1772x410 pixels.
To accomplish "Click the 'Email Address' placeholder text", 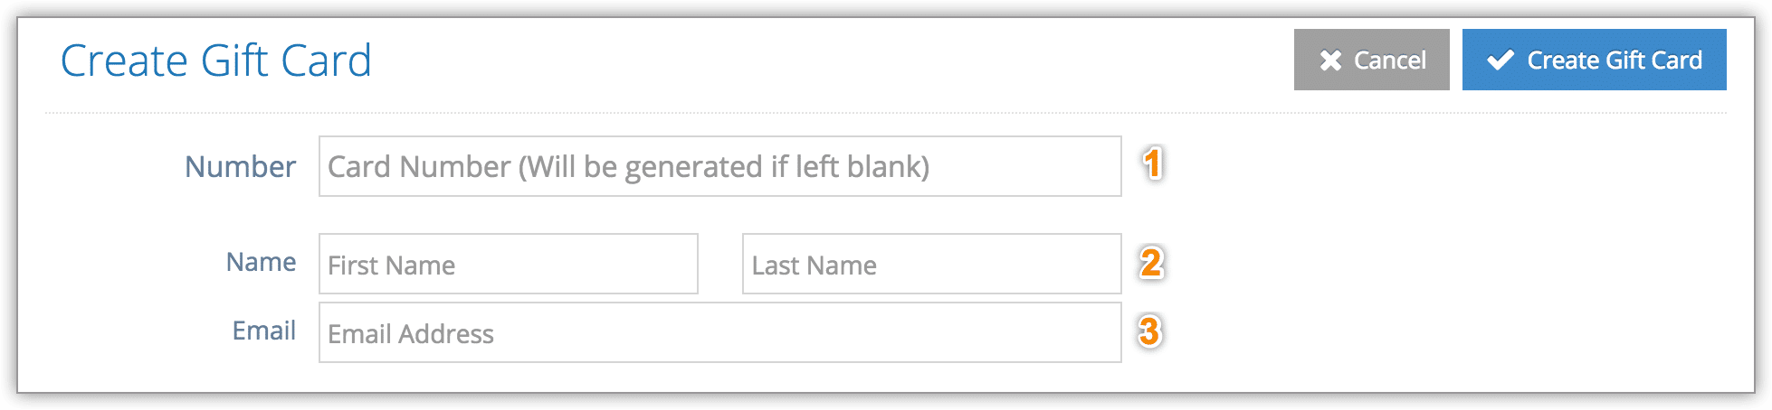I will (x=411, y=334).
